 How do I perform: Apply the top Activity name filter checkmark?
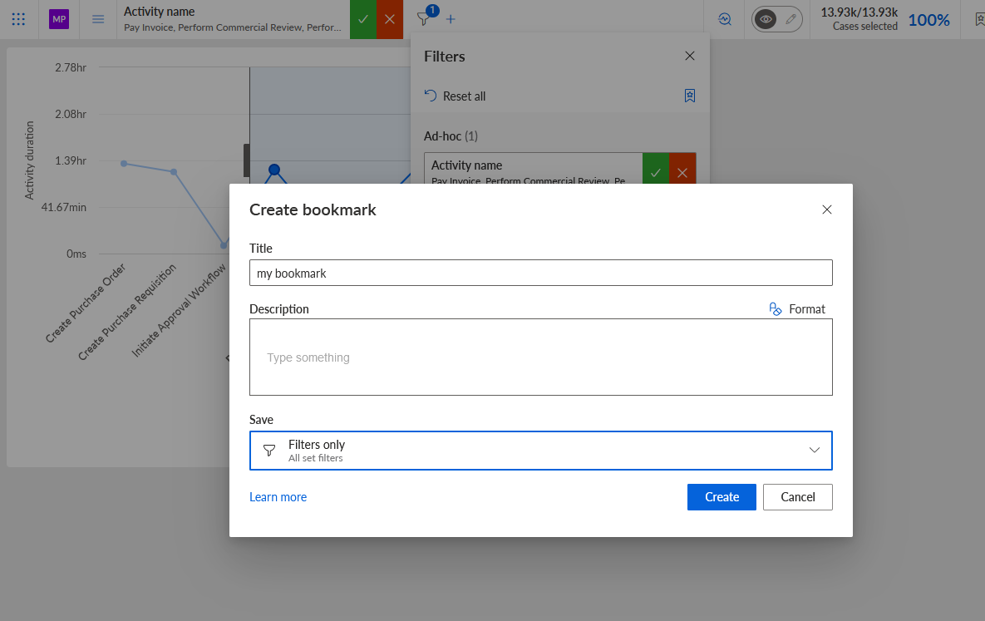363,19
